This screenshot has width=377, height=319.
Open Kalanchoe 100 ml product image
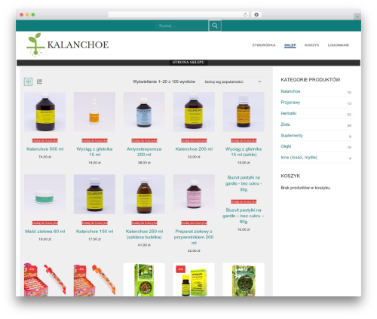pos(94,194)
